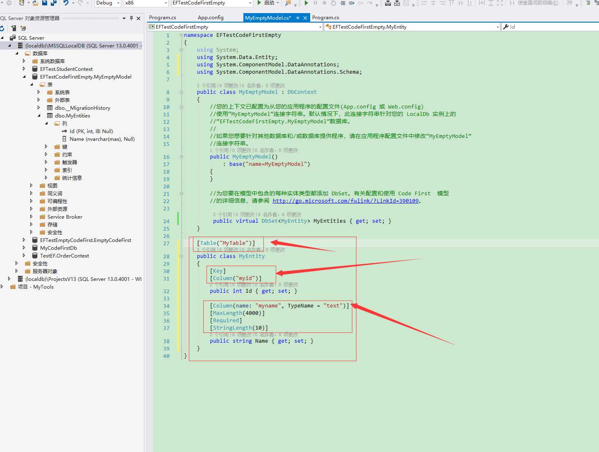The height and width of the screenshot is (452, 599).
Task: Click the green Start (启动) play button
Action: tap(259, 3)
